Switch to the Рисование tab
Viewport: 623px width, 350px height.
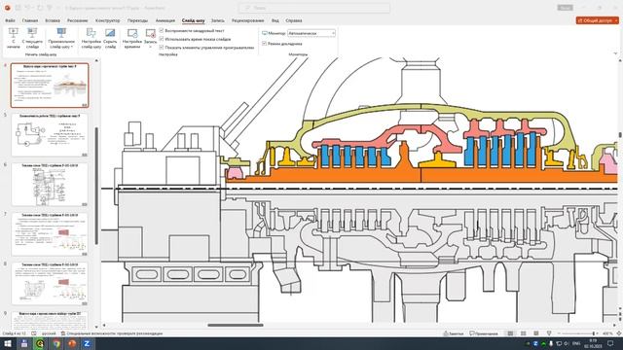[77, 20]
